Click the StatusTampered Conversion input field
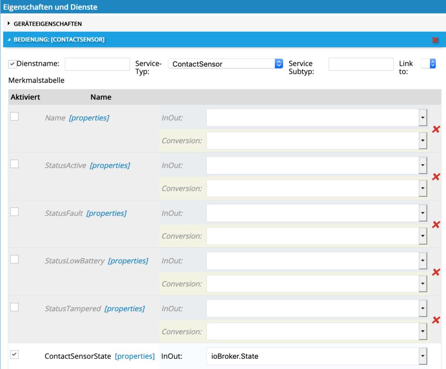 313,332
